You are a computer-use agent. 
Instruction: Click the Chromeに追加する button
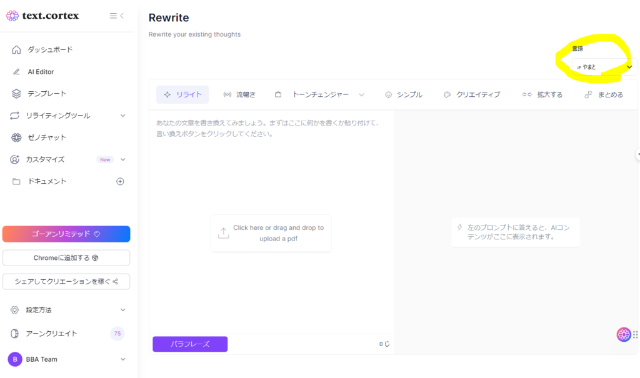66,258
